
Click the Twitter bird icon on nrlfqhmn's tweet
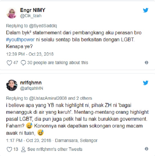[146, 83]
